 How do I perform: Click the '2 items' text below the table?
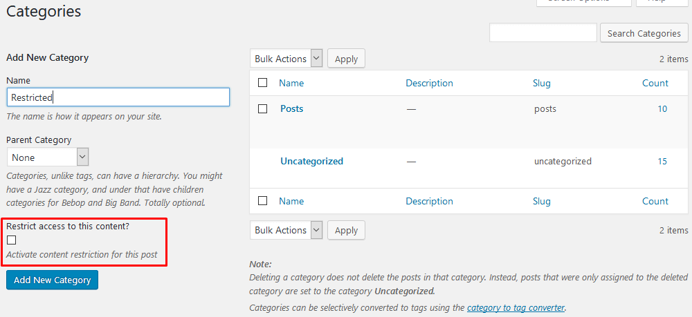coord(673,230)
